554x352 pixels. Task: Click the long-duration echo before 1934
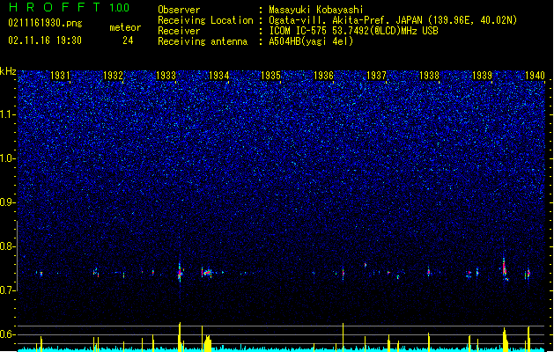point(208,273)
